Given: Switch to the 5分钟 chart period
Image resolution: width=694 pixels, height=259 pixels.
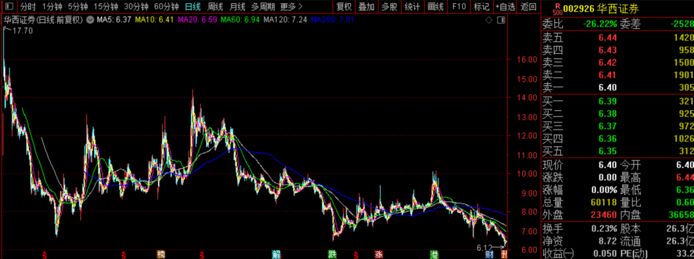Looking at the screenshot, I should coord(78,6).
